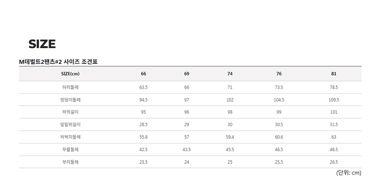
Task: Click the (단위: cm) unit note
Action: tap(349, 173)
